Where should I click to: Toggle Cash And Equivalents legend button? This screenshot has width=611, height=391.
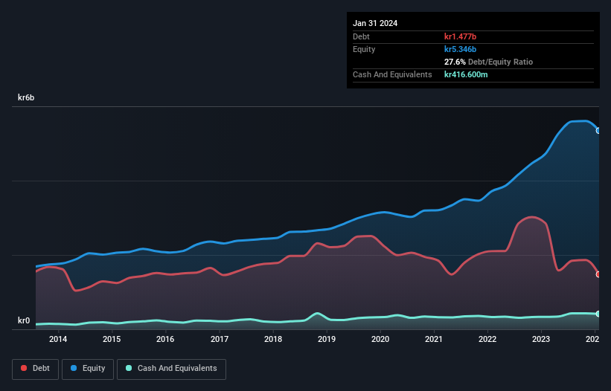coord(171,369)
